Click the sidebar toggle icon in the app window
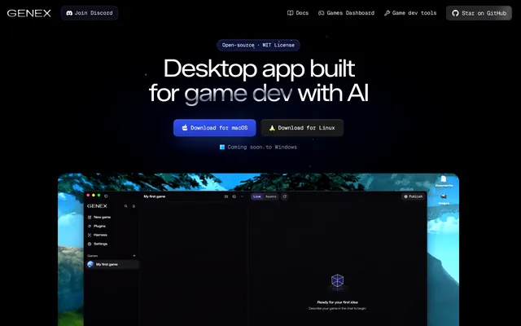Image resolution: width=521 pixels, height=326 pixels. pyautogui.click(x=106, y=196)
